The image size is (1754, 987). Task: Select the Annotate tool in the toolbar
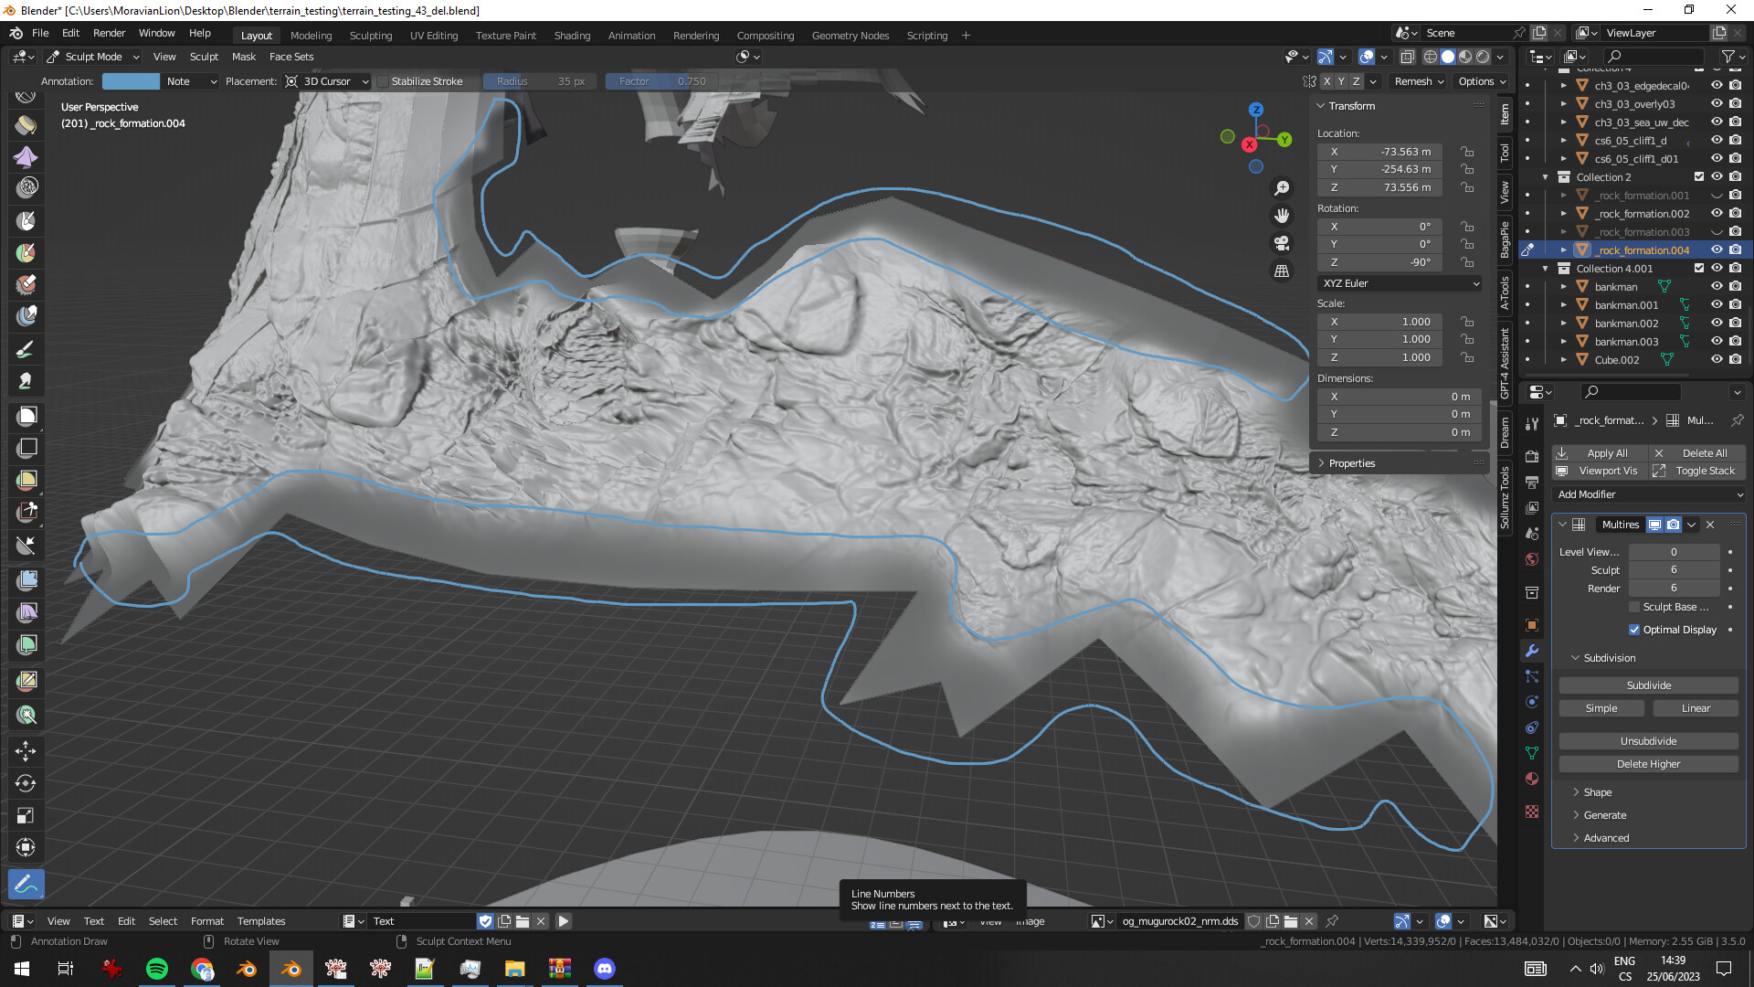(26, 884)
